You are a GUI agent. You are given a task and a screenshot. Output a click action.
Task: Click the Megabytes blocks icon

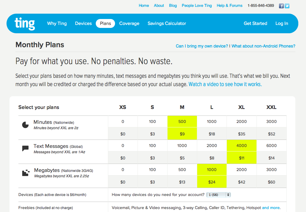coord(26,173)
